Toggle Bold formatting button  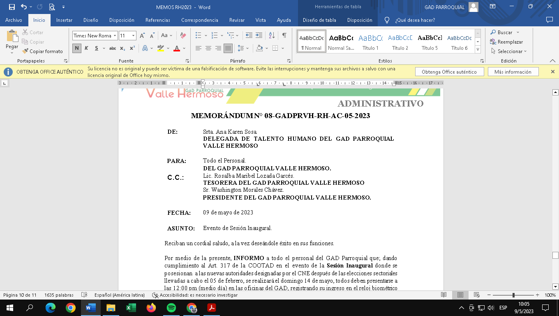(x=77, y=48)
